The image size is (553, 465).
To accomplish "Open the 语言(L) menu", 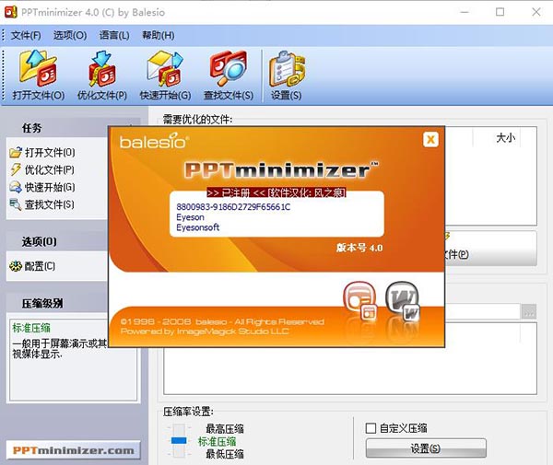I will (114, 35).
